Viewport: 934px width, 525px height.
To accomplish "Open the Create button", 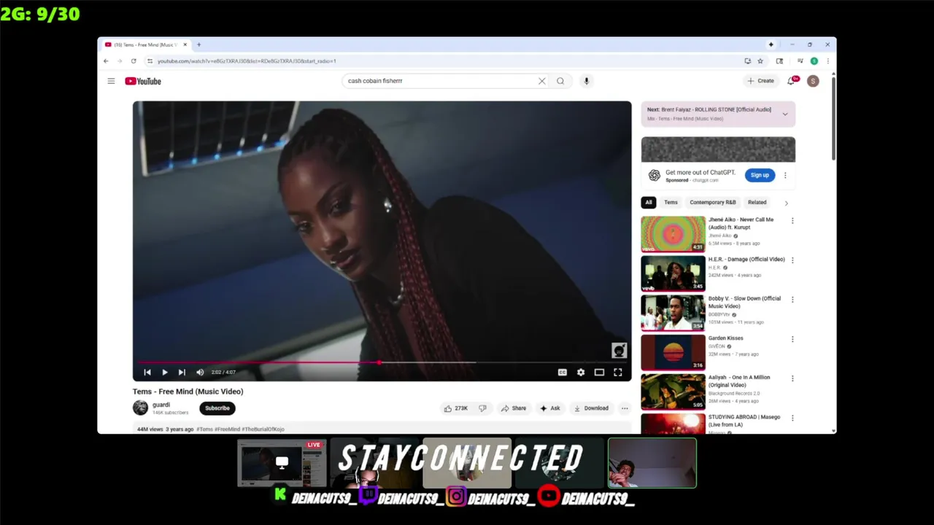I will coord(760,81).
